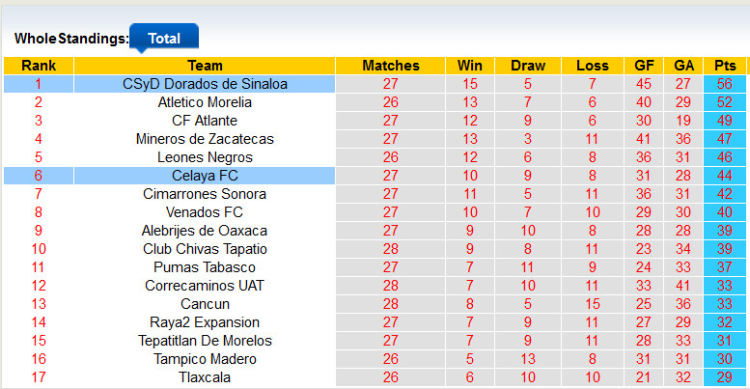Click Venados FC in the table
Viewport: 750px width, 389px height.
205,212
